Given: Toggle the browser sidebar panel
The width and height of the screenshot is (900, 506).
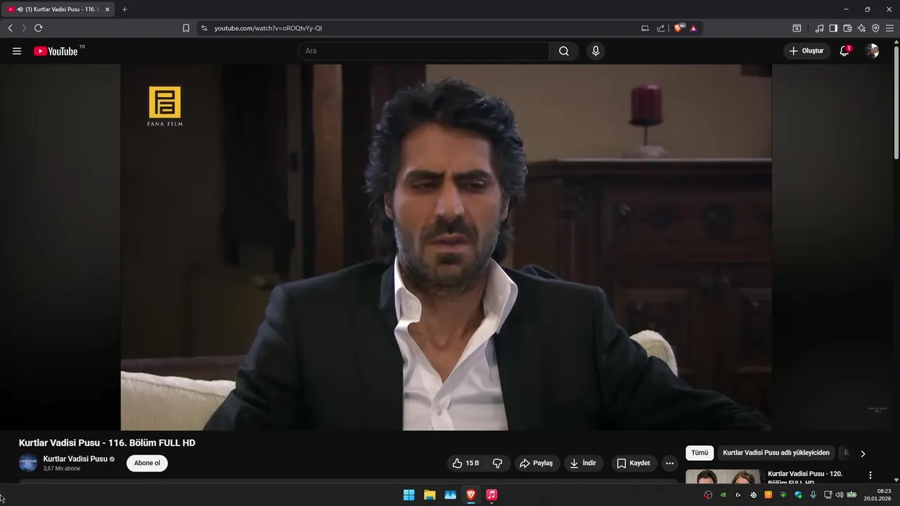Looking at the screenshot, I should click(x=833, y=28).
